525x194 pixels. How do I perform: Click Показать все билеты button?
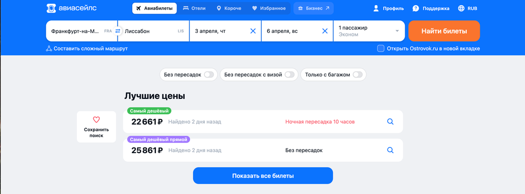(263, 176)
